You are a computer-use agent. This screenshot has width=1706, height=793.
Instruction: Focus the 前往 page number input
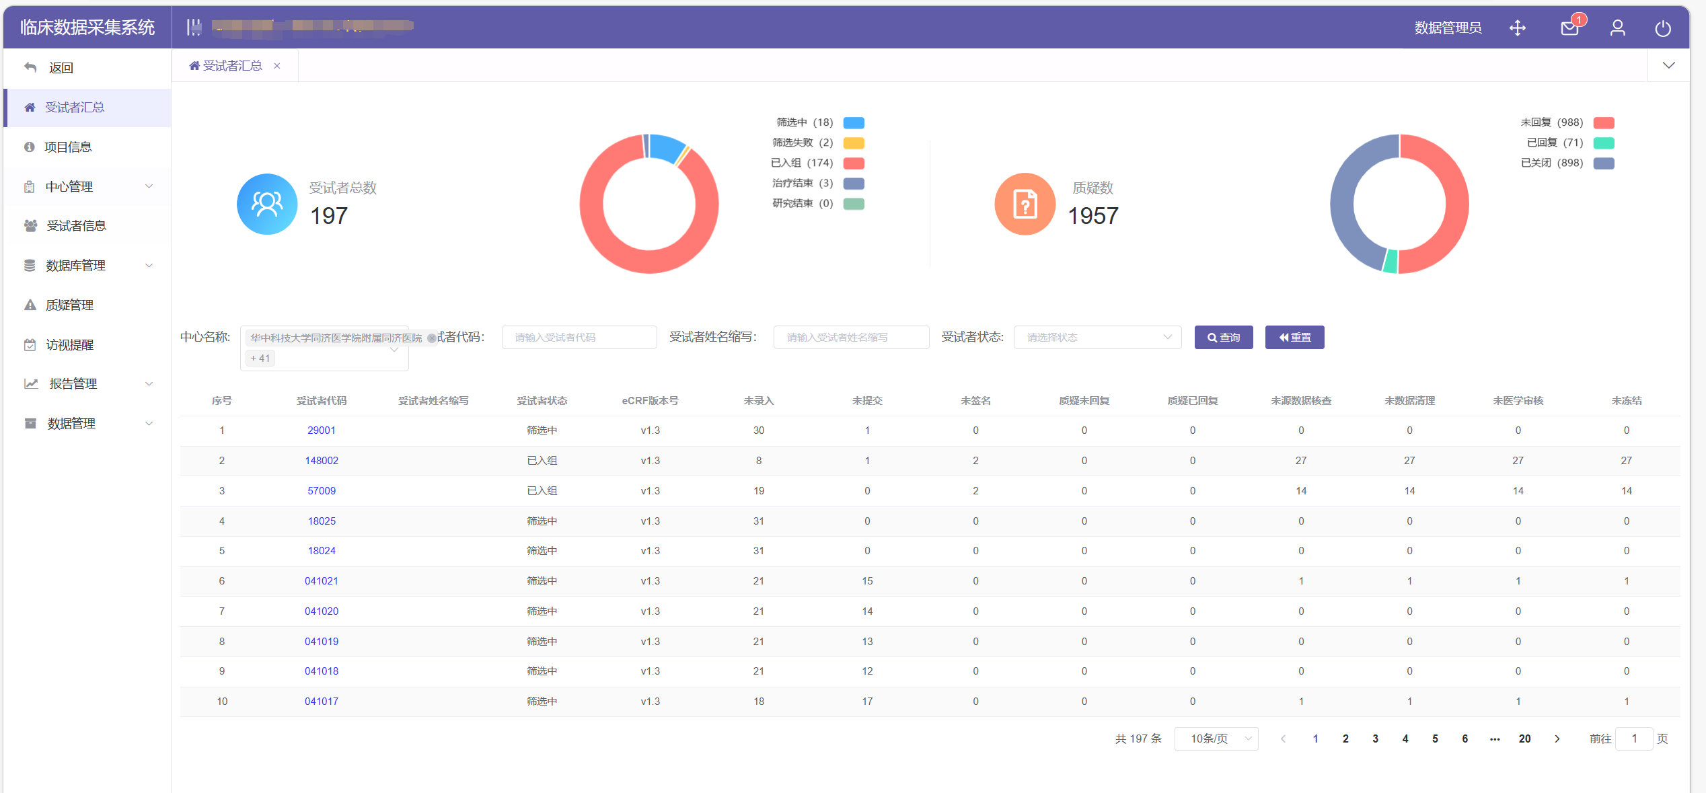pos(1634,739)
